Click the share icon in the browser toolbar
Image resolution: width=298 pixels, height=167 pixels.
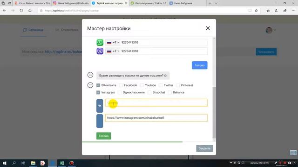pyautogui.click(x=285, y=11)
